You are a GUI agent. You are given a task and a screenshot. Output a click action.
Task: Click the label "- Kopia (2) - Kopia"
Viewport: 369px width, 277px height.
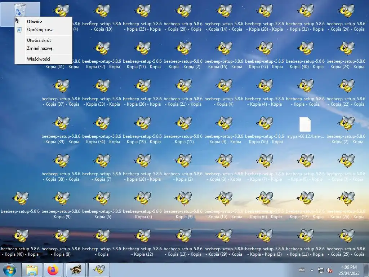[346, 142]
